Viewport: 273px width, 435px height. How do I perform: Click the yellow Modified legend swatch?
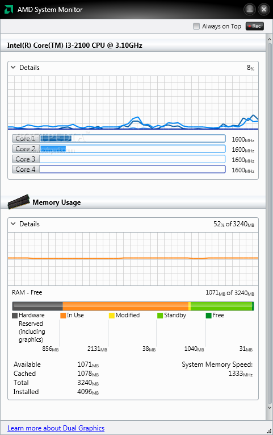click(x=112, y=316)
